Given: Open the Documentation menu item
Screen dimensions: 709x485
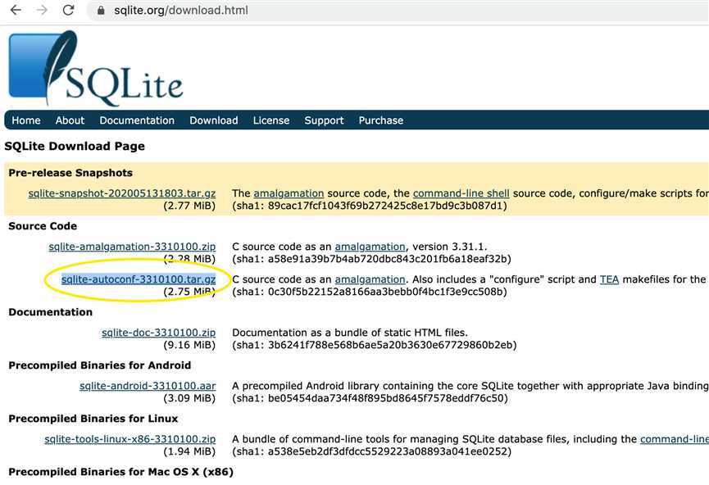Looking at the screenshot, I should 137,120.
